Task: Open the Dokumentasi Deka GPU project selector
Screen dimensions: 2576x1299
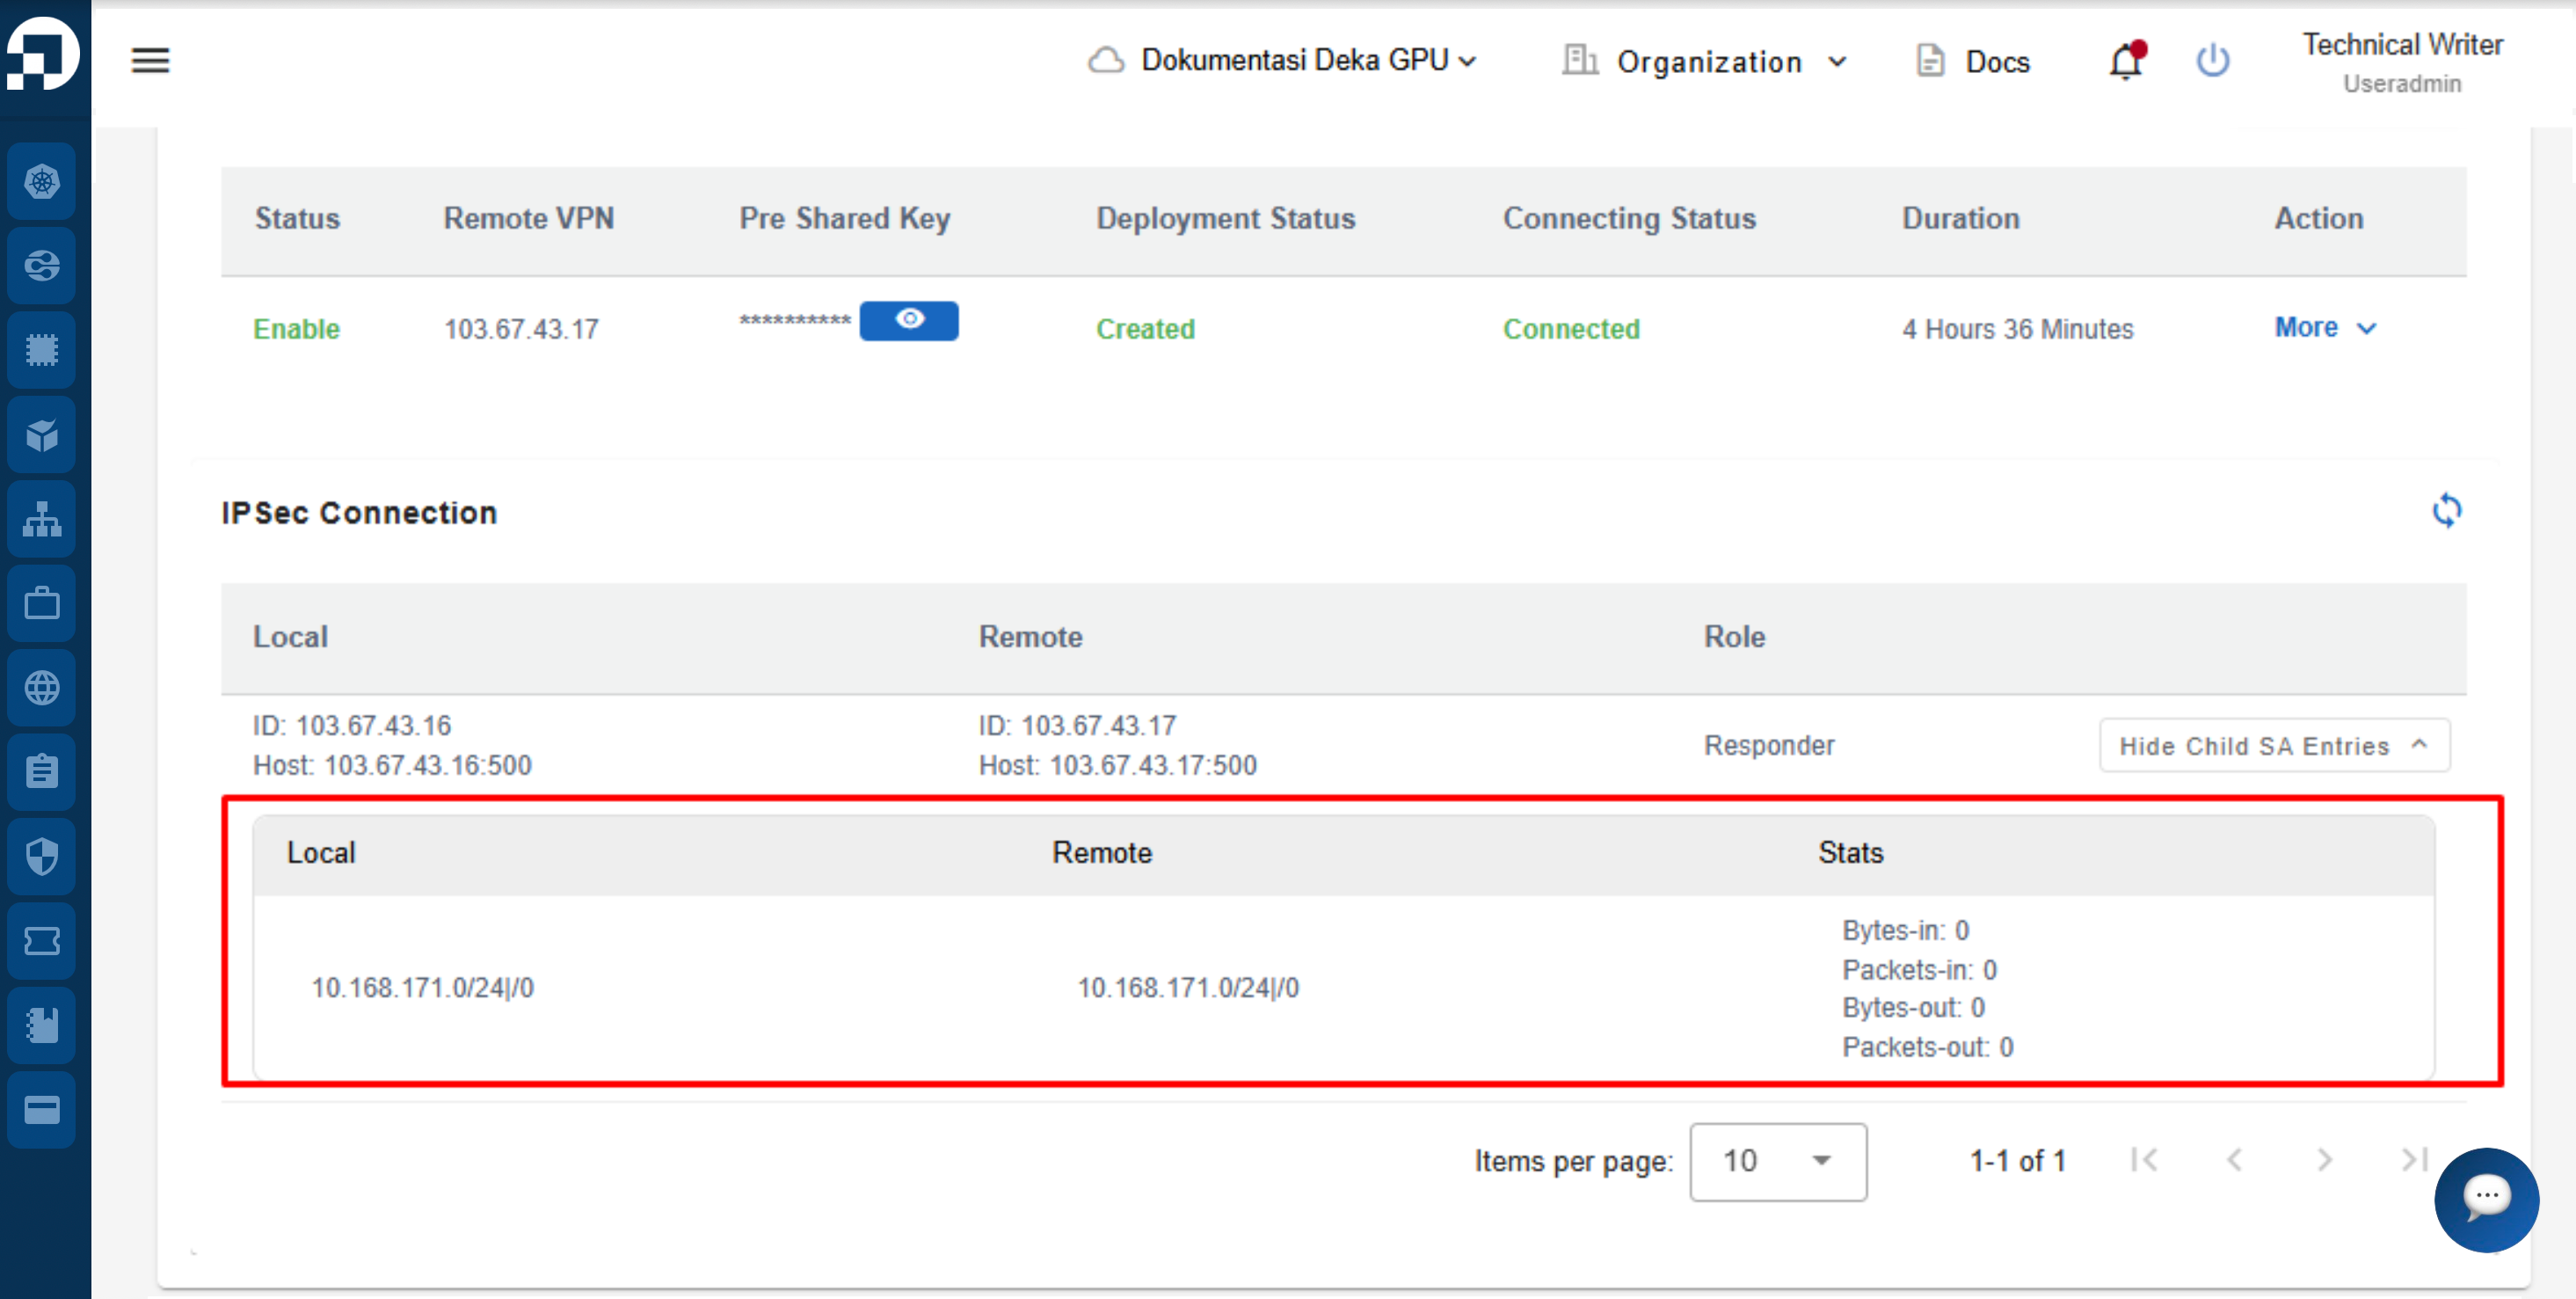Action: coord(1283,61)
